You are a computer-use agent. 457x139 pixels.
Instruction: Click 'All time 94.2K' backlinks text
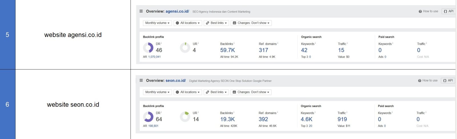(229, 57)
